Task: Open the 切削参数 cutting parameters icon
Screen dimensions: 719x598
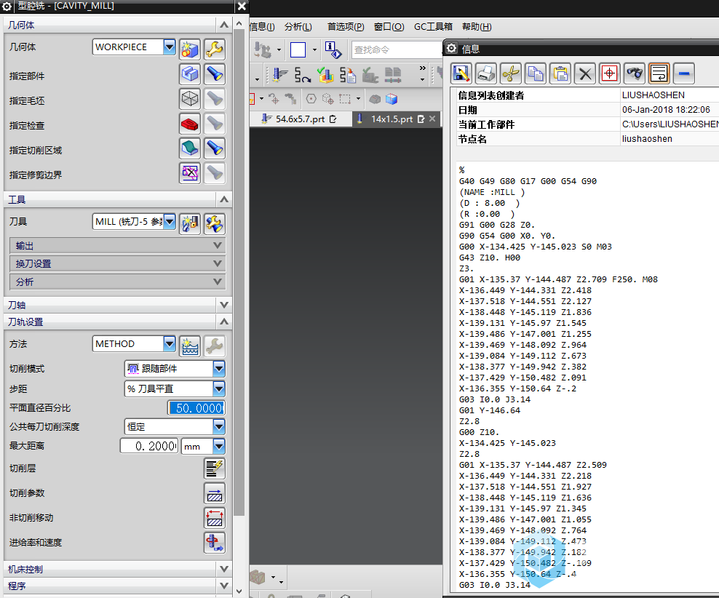Action: 214,493
